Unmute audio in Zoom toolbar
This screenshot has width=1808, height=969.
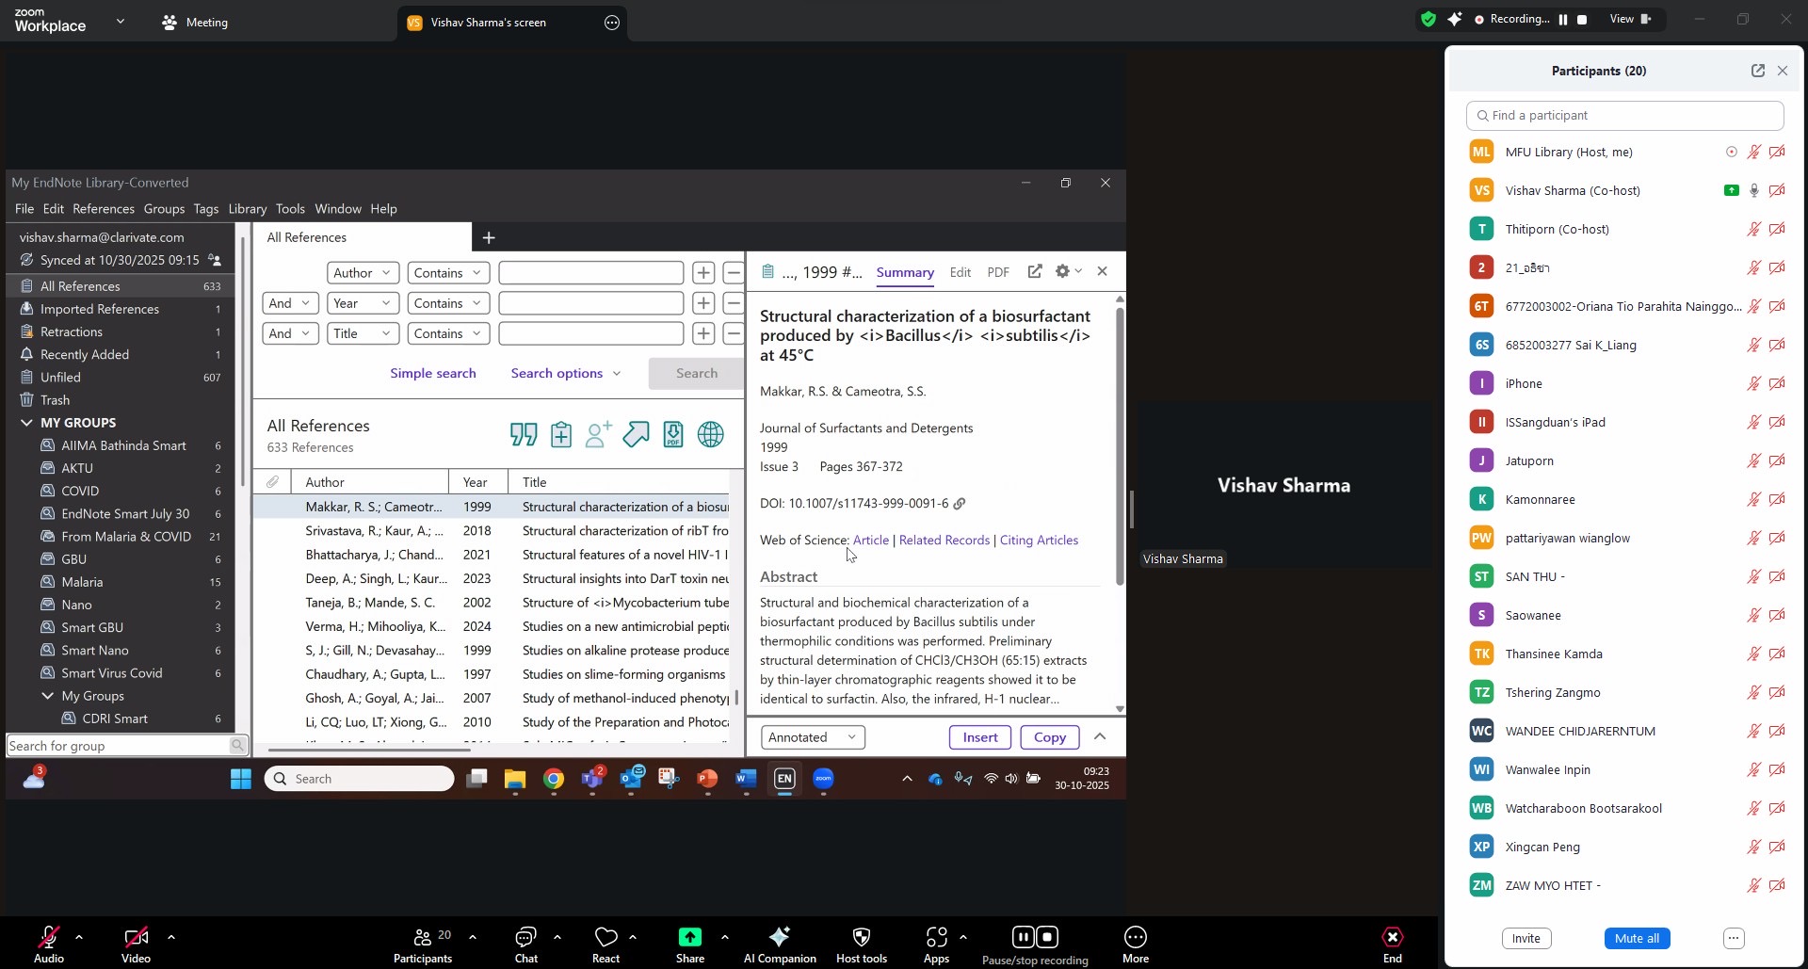49,945
